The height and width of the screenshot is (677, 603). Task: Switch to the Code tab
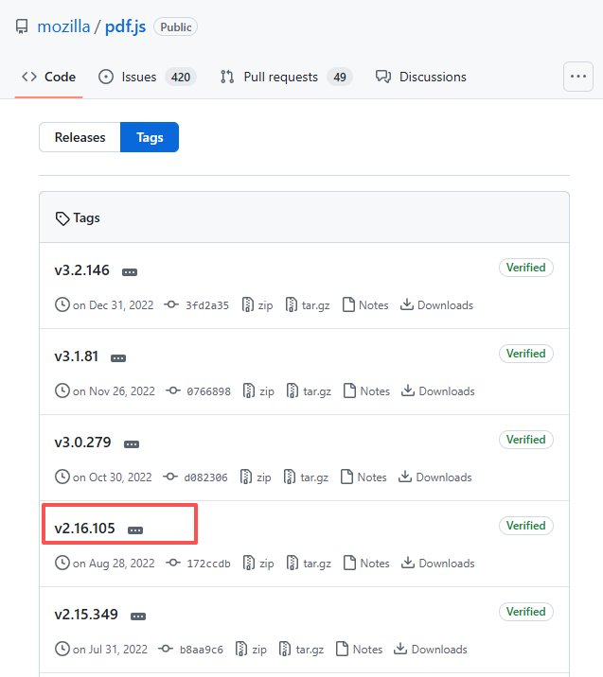click(x=49, y=77)
